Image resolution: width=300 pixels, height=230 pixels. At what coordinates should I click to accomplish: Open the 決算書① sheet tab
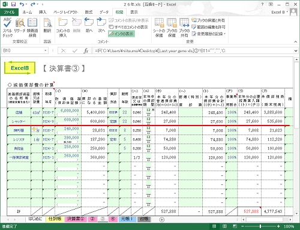point(76,219)
